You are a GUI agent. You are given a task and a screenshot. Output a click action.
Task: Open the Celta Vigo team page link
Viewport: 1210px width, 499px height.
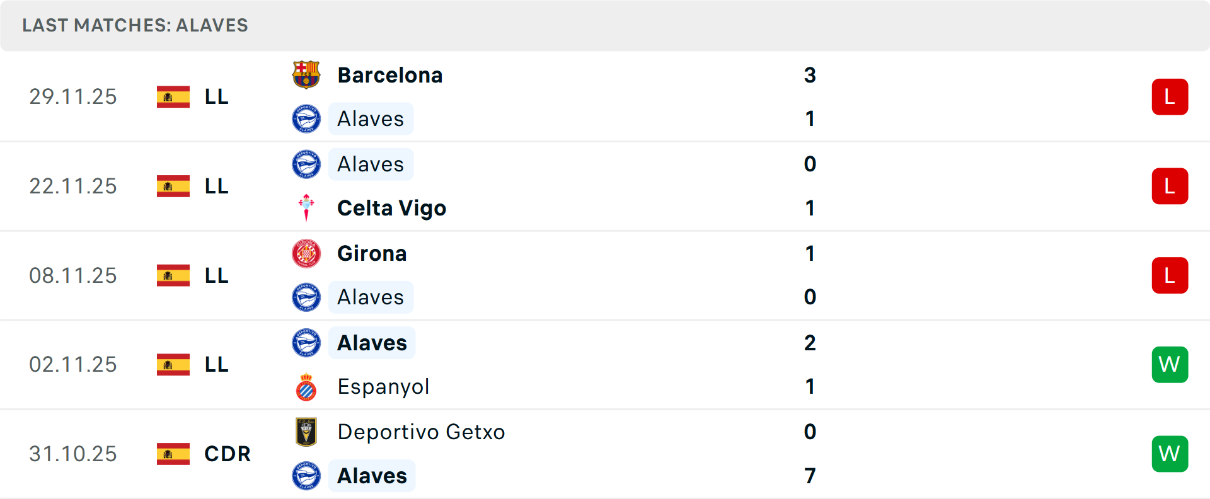click(x=391, y=208)
